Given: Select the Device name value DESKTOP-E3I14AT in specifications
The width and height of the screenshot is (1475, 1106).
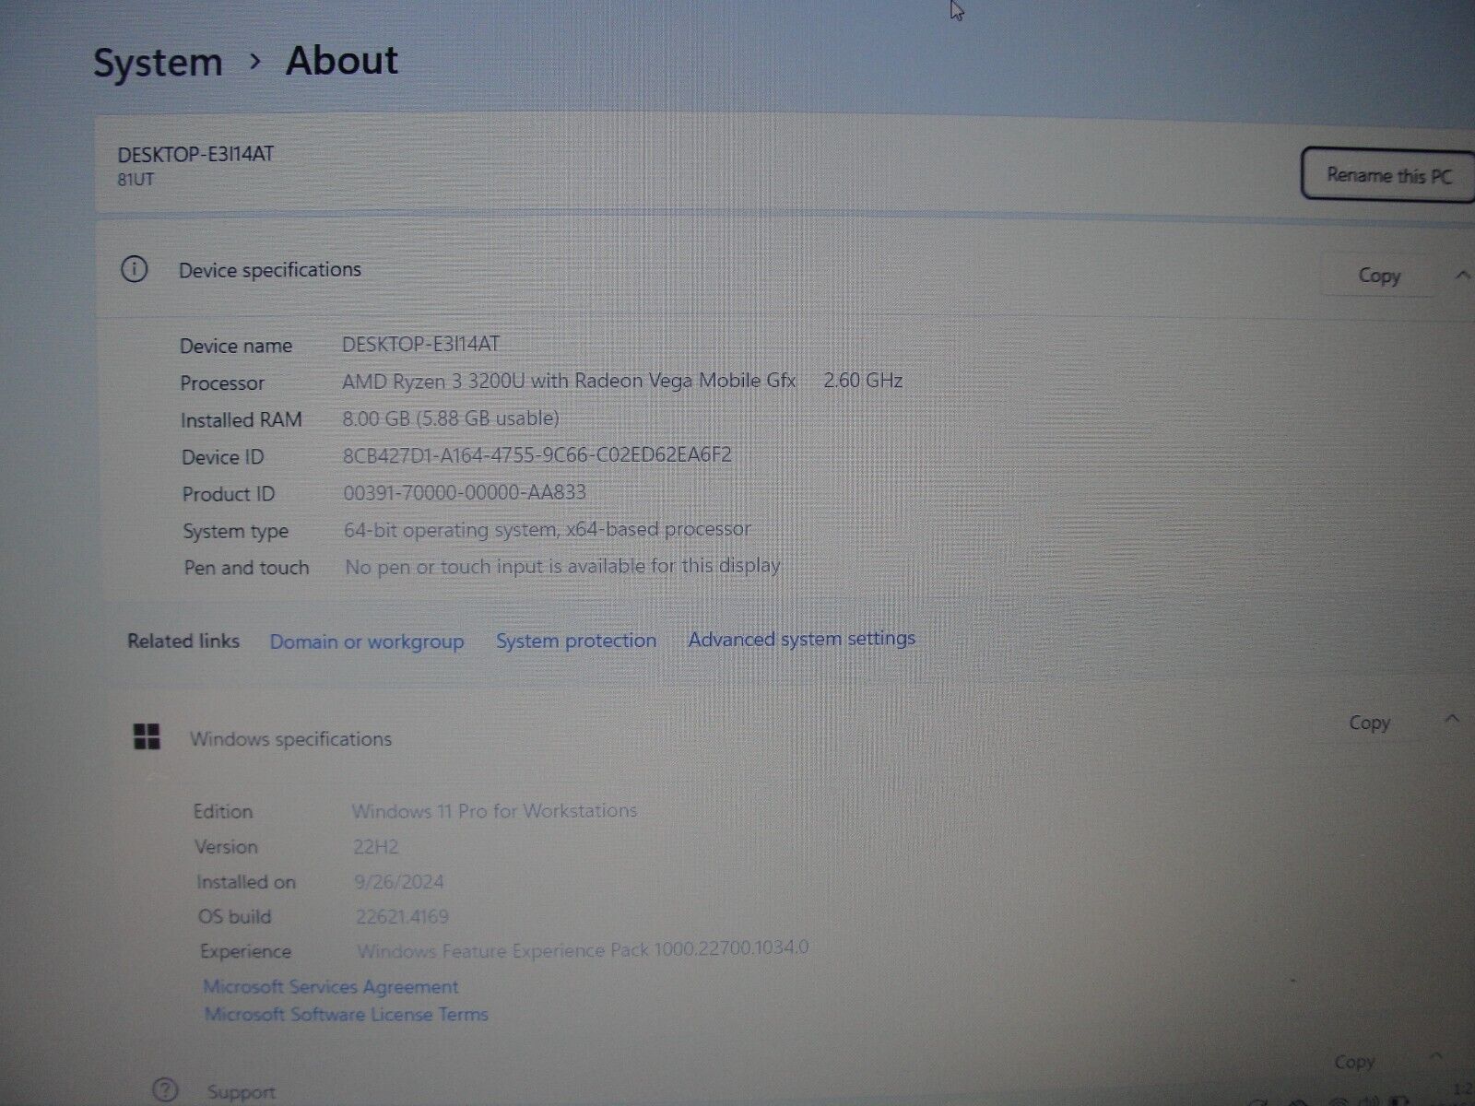Looking at the screenshot, I should pyautogui.click(x=420, y=345).
